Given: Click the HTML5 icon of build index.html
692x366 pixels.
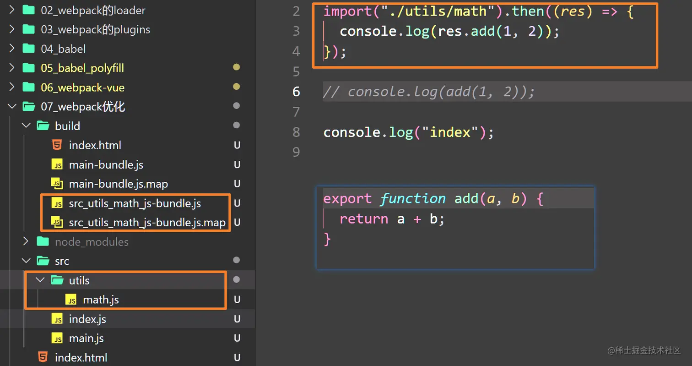Looking at the screenshot, I should 57,145.
